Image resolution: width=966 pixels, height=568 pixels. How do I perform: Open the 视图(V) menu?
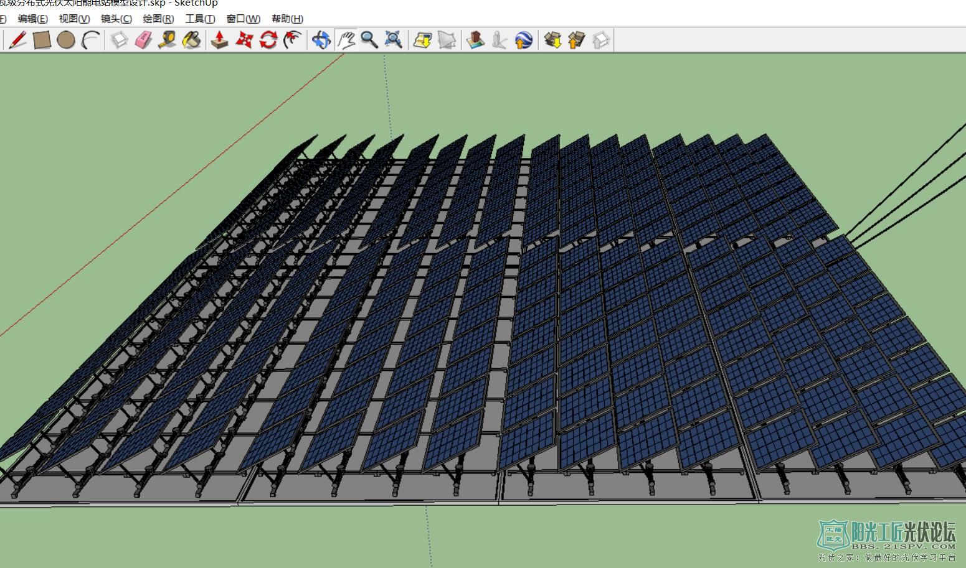(74, 19)
